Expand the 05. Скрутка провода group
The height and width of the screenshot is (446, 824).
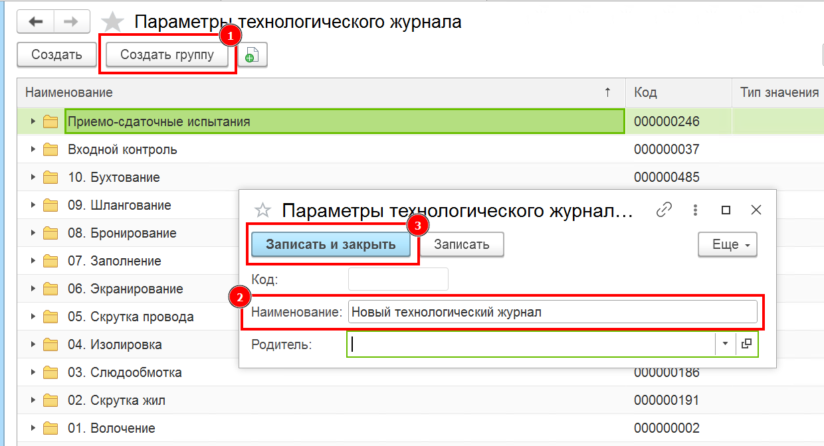pos(33,317)
